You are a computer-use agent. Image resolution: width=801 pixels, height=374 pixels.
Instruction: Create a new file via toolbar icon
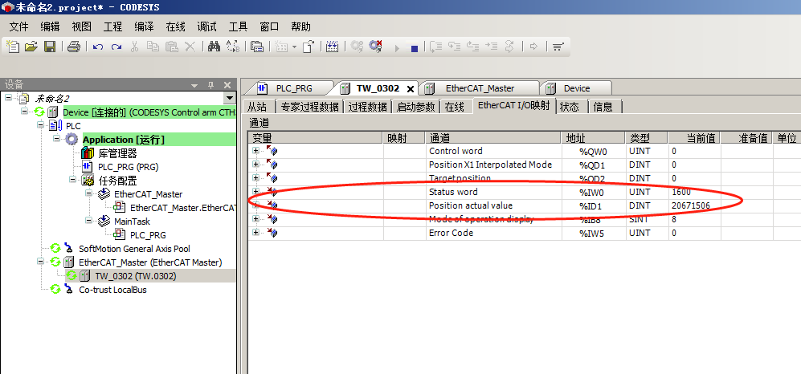(x=13, y=47)
